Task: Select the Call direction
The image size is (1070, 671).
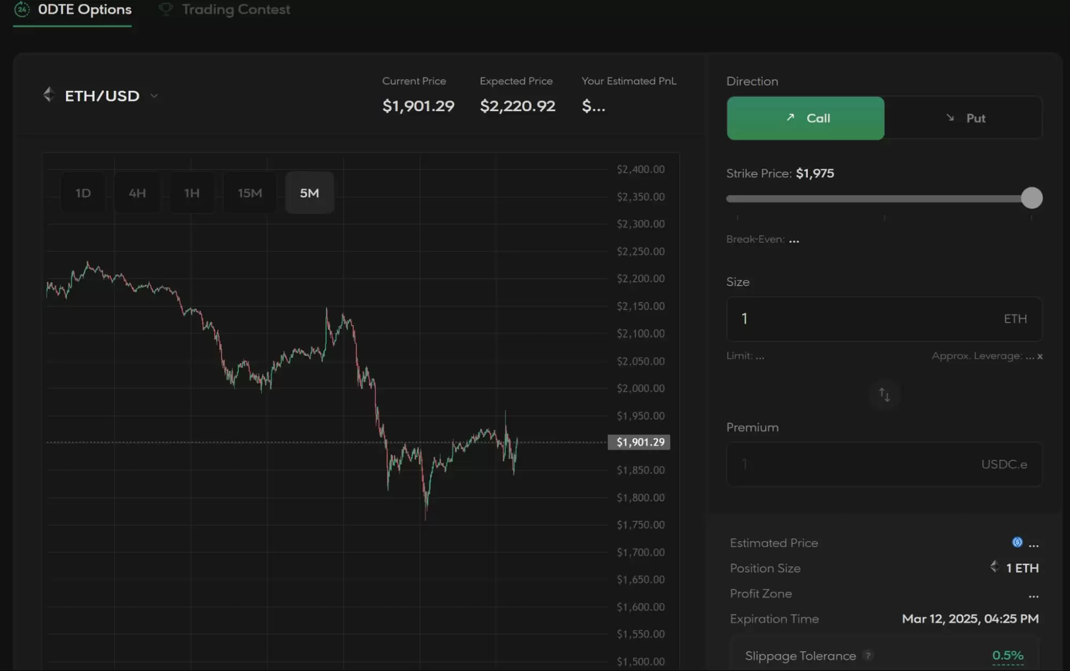Action: (x=805, y=118)
